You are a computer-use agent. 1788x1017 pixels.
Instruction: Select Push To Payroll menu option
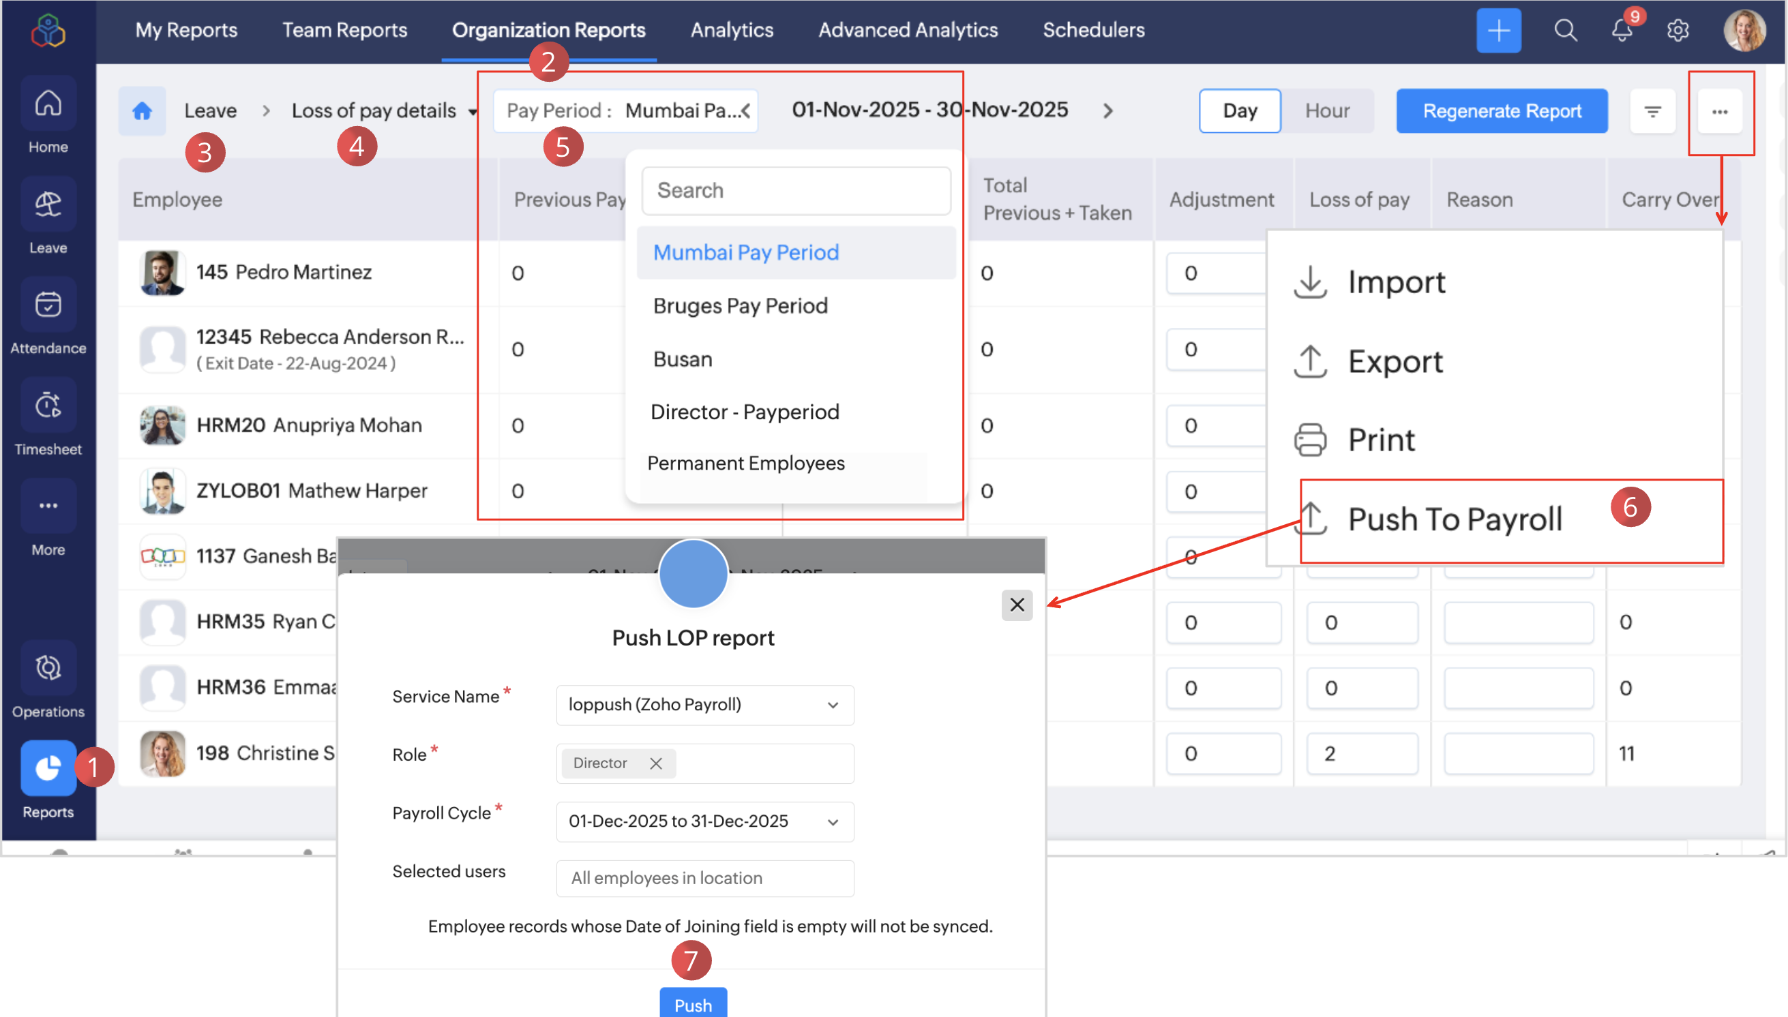[1454, 519]
